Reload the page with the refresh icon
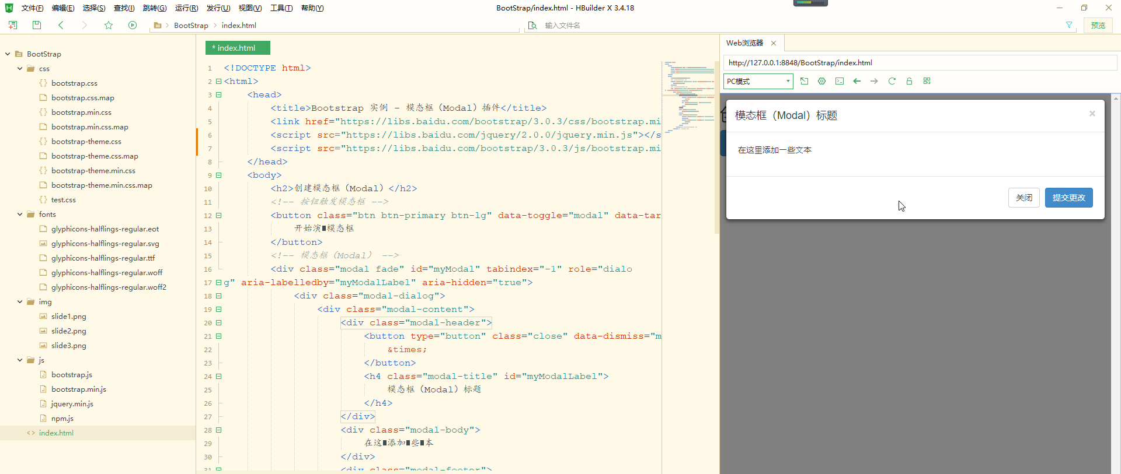1121x474 pixels. click(x=892, y=81)
